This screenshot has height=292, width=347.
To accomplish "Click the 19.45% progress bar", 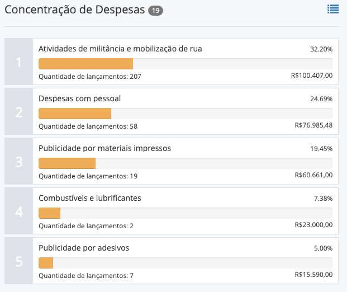I will pyautogui.click(x=185, y=163).
